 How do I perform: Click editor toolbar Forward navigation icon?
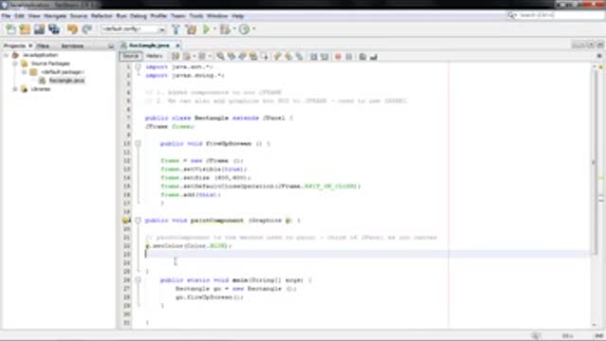[202, 57]
